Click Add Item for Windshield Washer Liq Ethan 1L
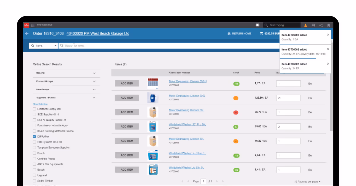 pos(127,155)
